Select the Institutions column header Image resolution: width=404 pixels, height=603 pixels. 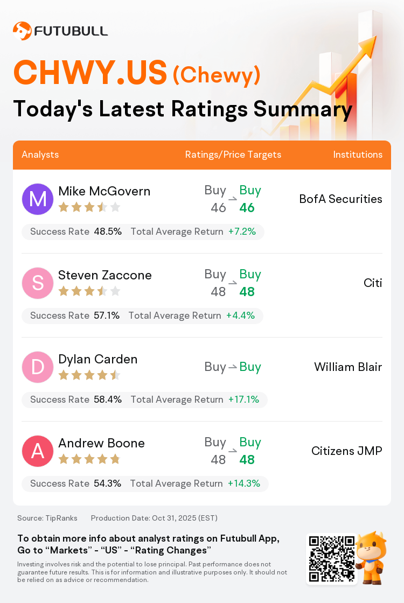[x=358, y=155]
